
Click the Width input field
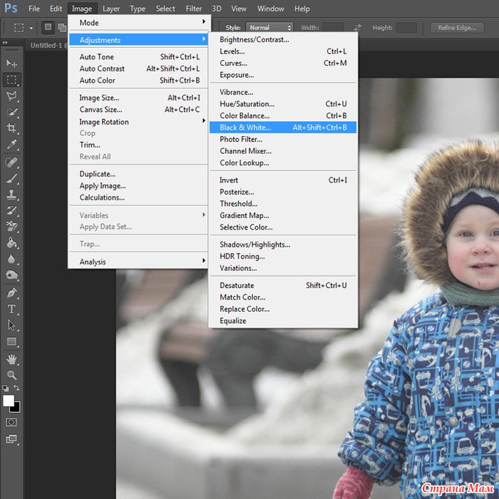332,28
